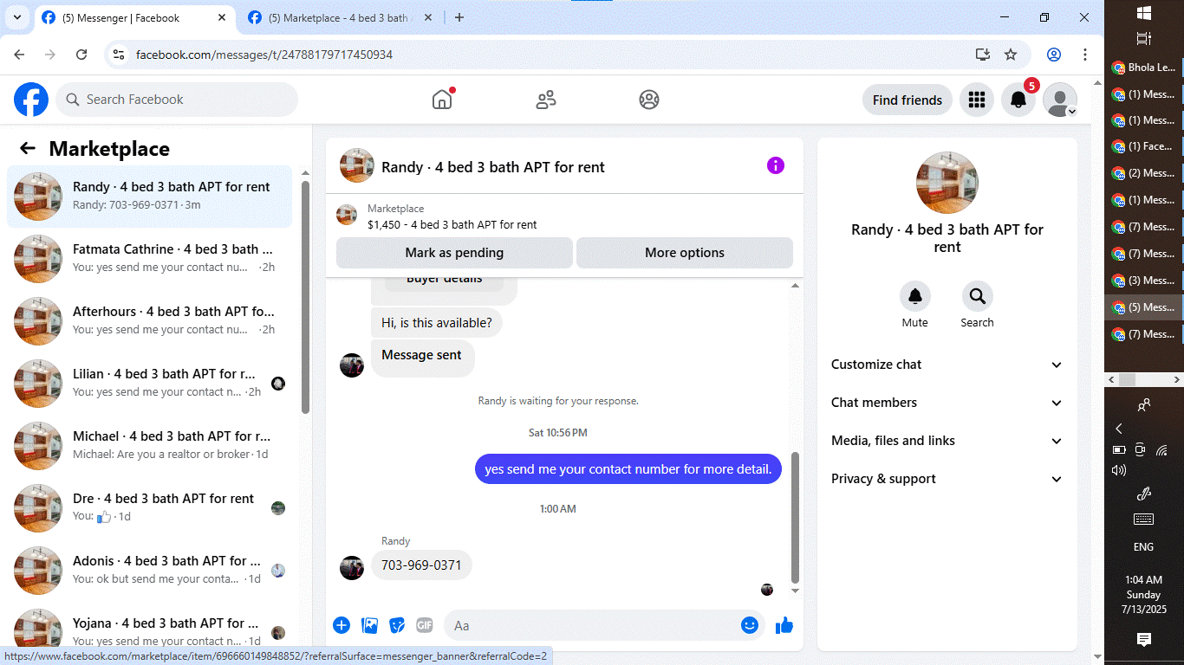Go to the Home feed icon
Screen dimensions: 1184x665
(x=442, y=100)
